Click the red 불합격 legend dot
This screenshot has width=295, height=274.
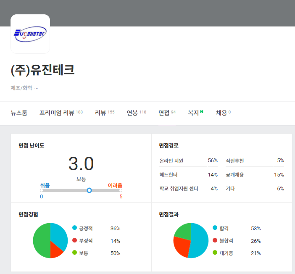(215, 240)
